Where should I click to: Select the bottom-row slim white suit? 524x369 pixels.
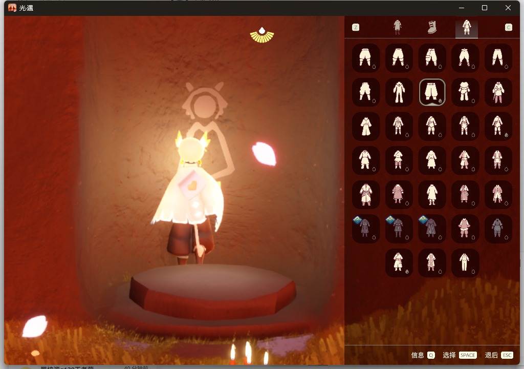(x=465, y=262)
